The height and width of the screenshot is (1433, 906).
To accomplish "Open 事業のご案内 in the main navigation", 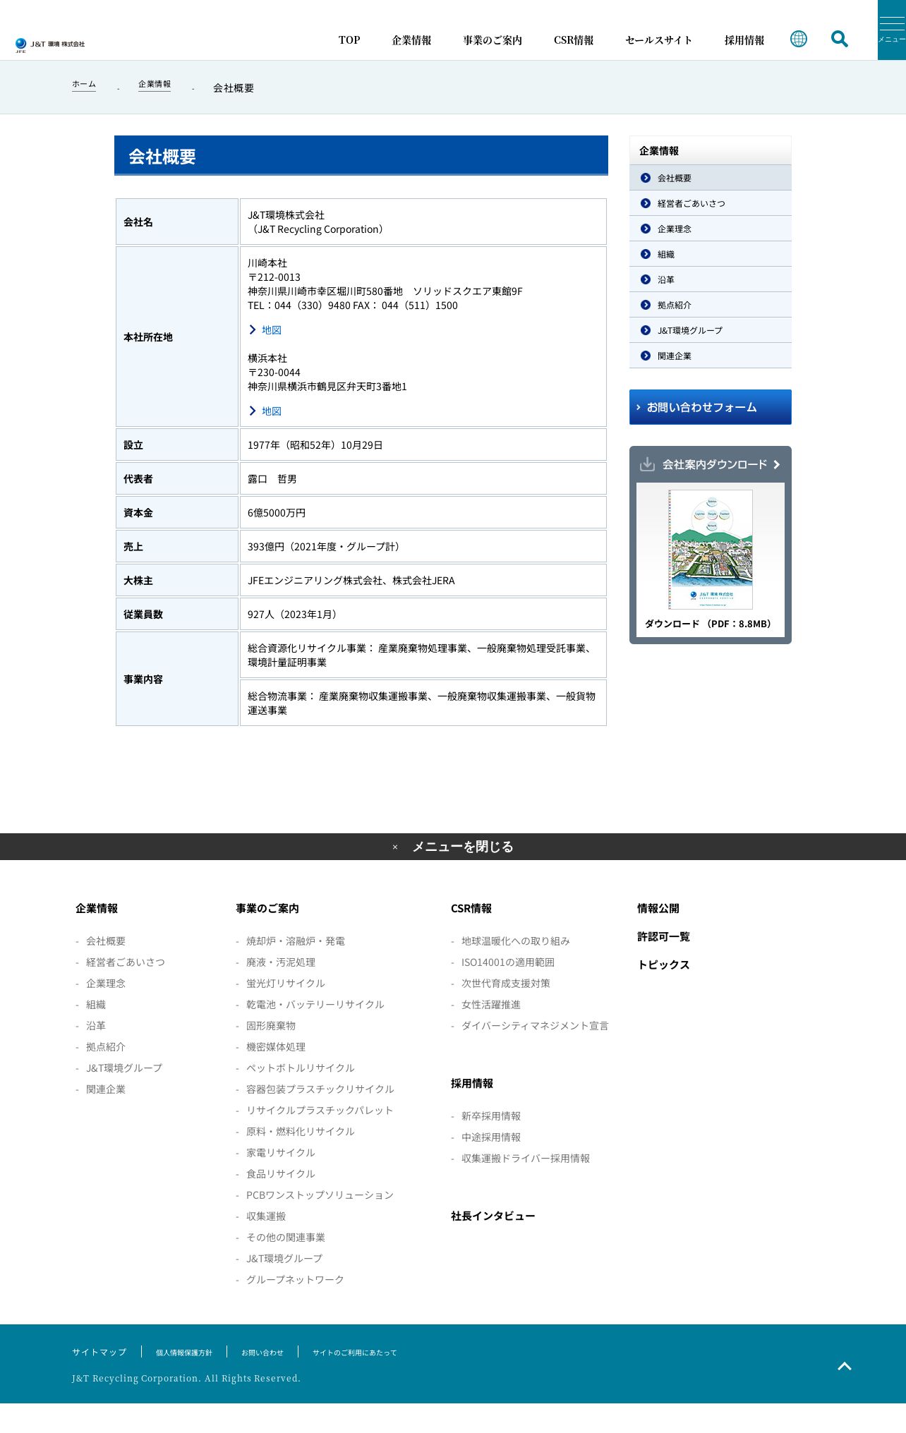I will click(493, 40).
